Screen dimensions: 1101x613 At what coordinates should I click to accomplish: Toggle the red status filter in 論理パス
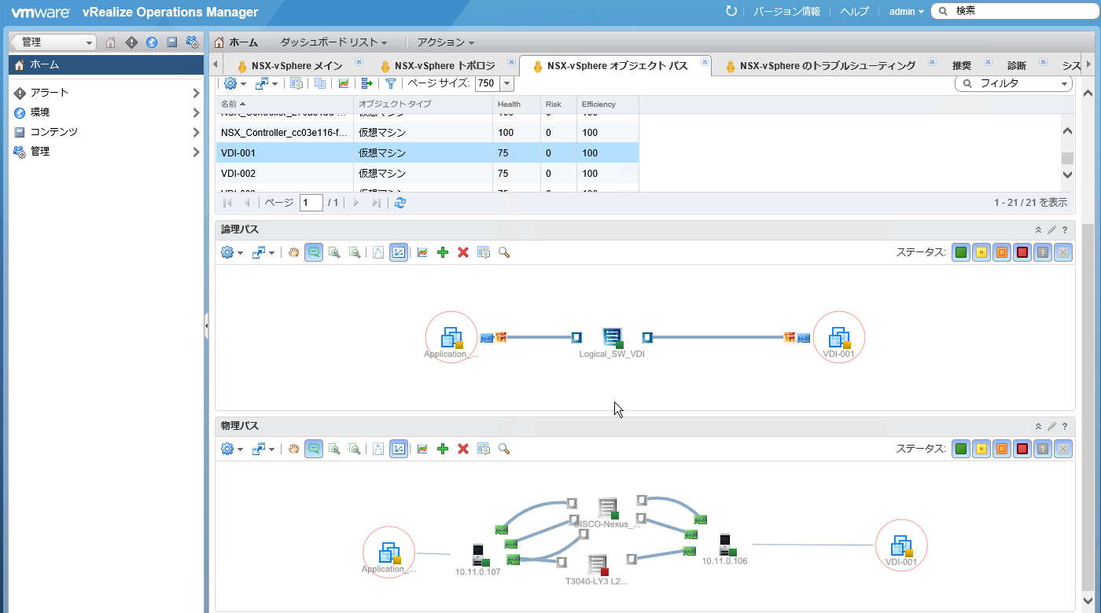point(1022,252)
